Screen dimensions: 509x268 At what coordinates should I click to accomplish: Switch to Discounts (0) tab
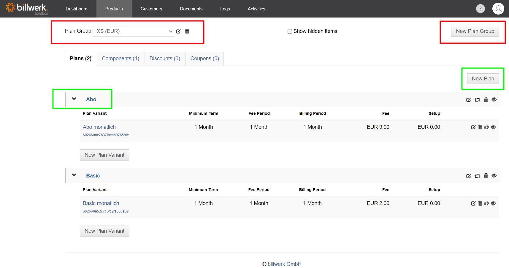pos(165,58)
